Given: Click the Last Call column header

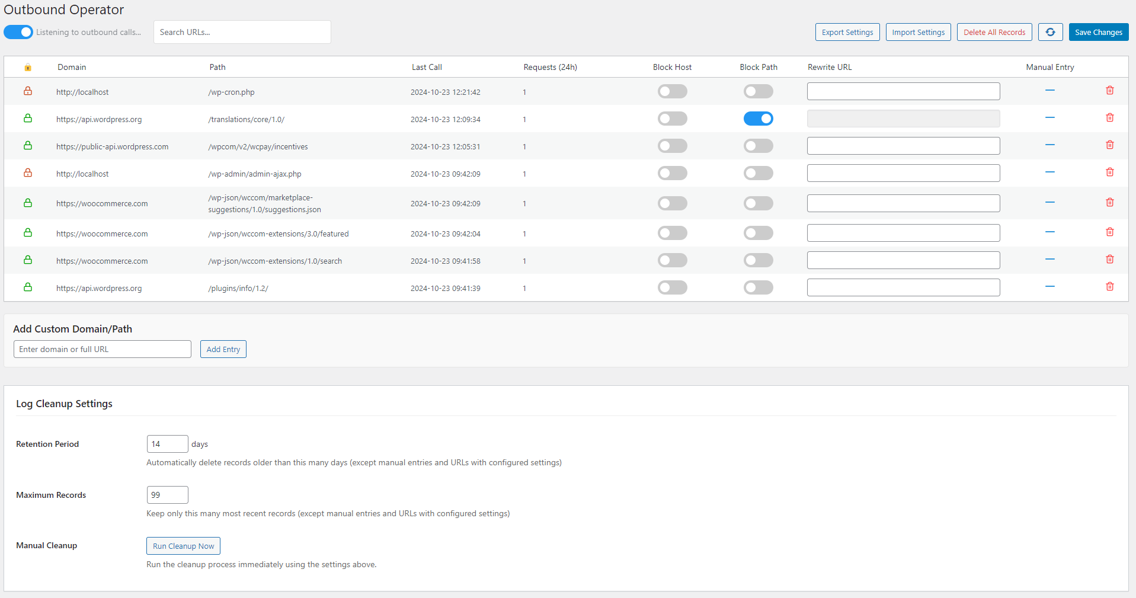Looking at the screenshot, I should pyautogui.click(x=427, y=67).
